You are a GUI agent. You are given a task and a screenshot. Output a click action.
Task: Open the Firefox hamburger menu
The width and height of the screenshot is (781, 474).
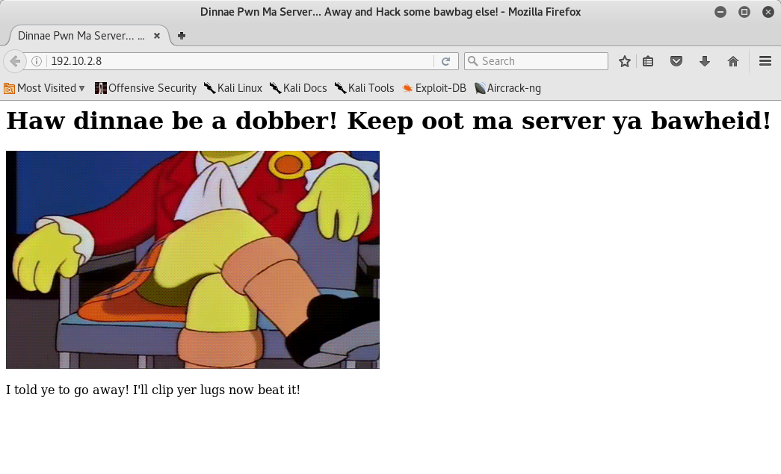(763, 61)
